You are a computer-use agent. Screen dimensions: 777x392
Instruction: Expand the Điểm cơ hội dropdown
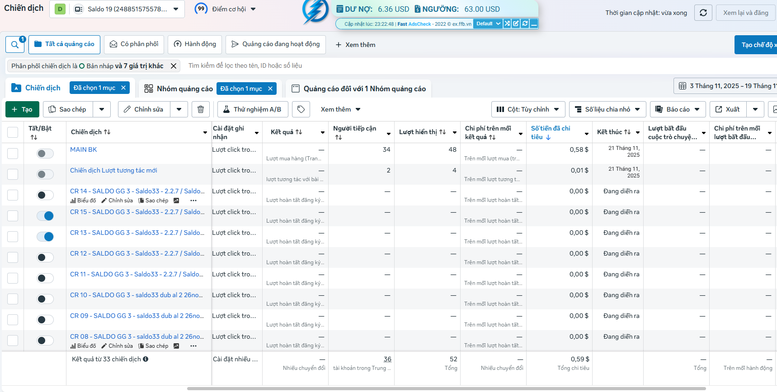pyautogui.click(x=253, y=9)
